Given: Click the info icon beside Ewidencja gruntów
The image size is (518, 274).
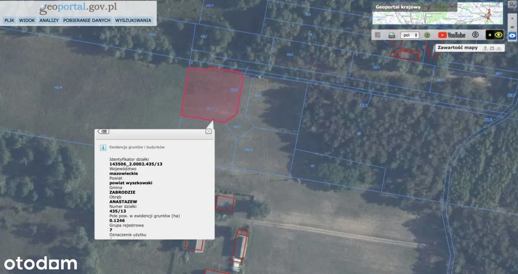Looking at the screenshot, I should pyautogui.click(x=103, y=147).
